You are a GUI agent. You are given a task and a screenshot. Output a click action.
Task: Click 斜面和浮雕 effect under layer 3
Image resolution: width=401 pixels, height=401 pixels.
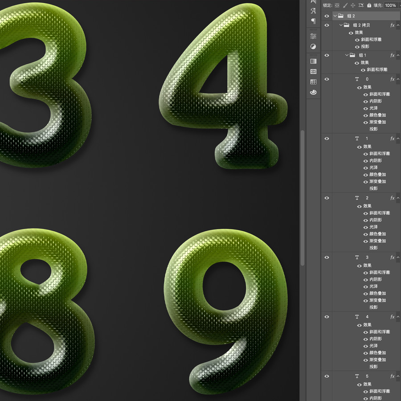[x=380, y=273]
